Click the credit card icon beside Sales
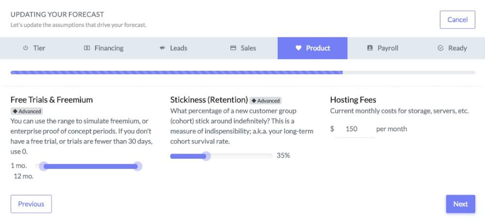 (233, 48)
